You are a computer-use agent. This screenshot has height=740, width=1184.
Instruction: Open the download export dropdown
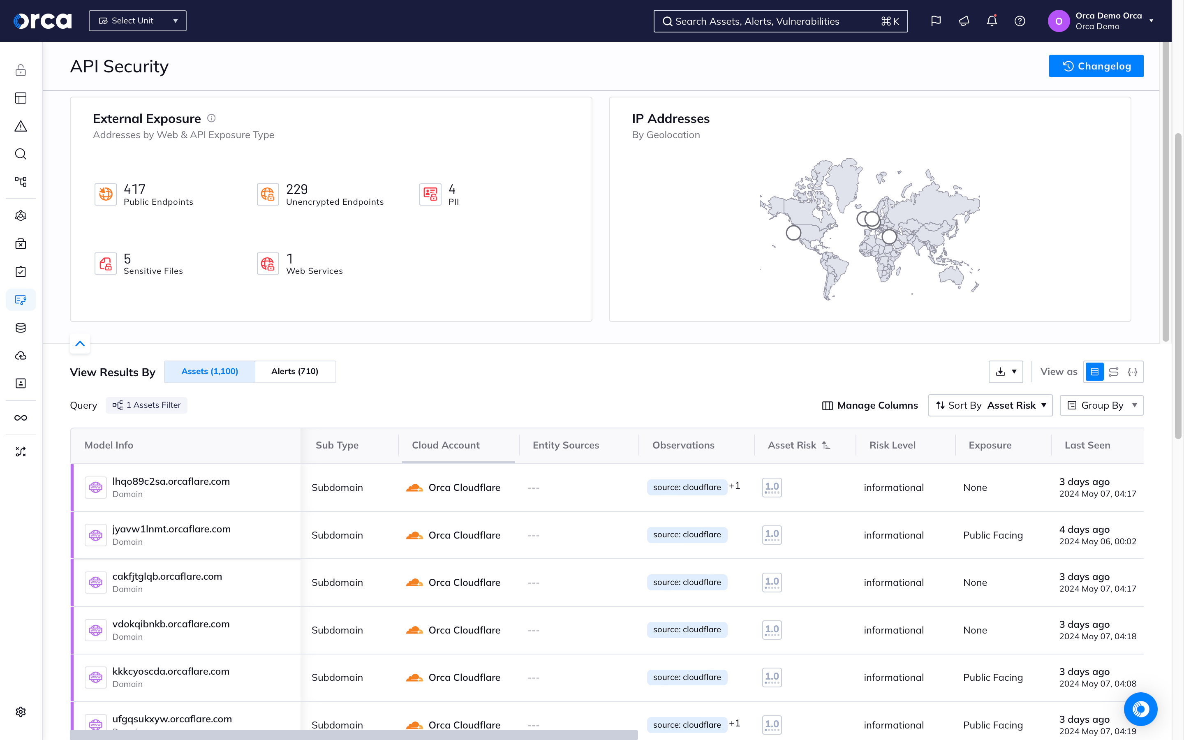coord(1006,372)
